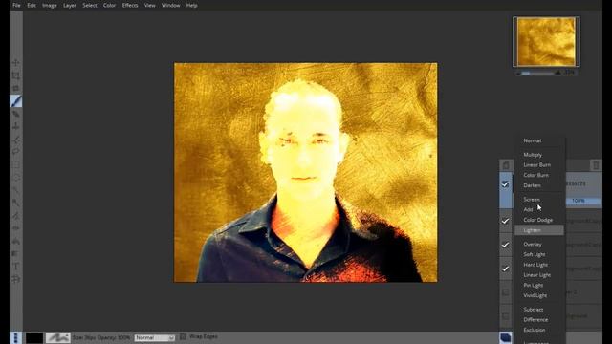Open the brush blend mode Normal dropdown
The height and width of the screenshot is (344, 612).
point(155,337)
